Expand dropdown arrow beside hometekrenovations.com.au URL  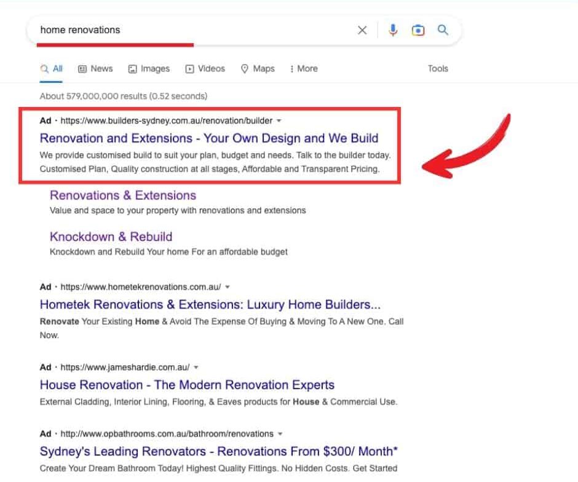click(228, 287)
